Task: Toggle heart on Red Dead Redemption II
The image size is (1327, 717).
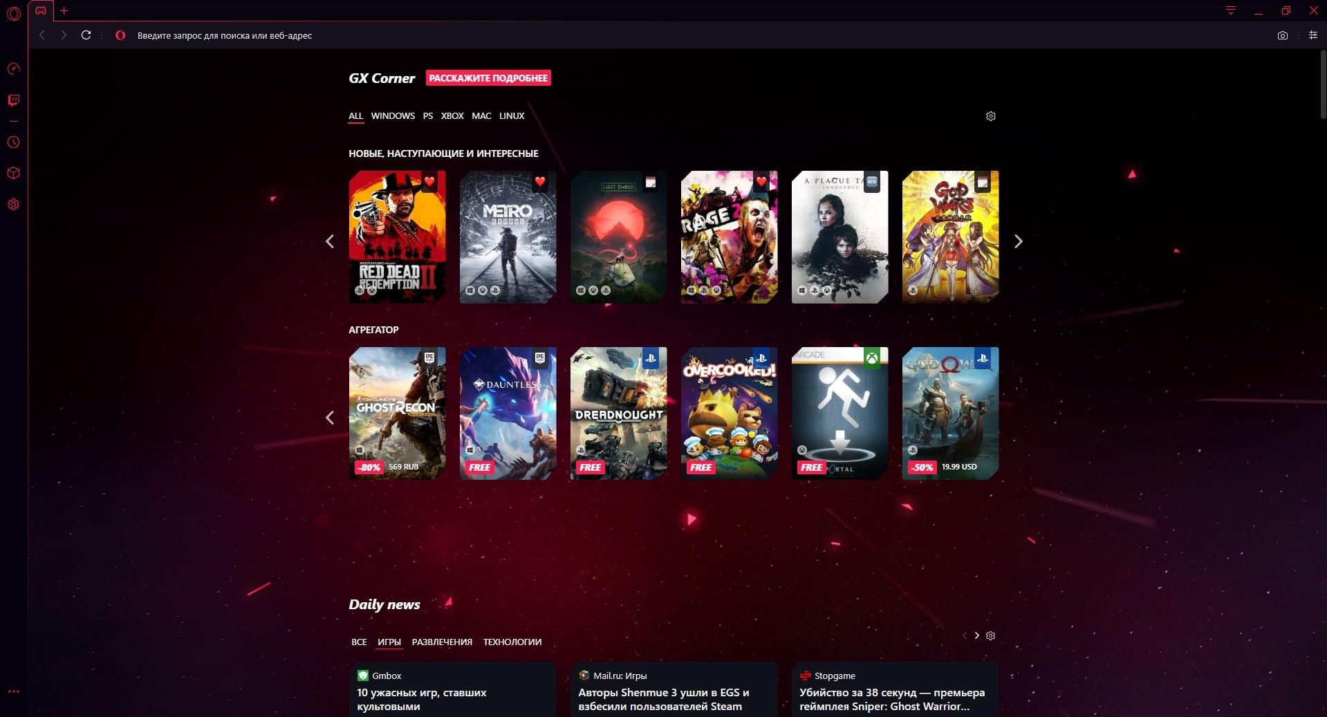Action: coord(429,182)
